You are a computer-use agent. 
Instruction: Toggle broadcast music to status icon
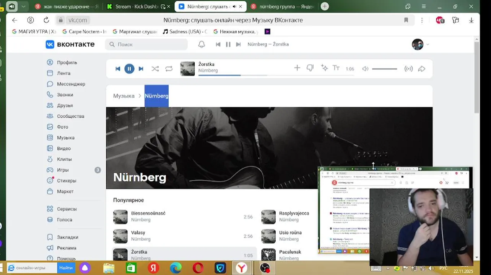coord(408,69)
